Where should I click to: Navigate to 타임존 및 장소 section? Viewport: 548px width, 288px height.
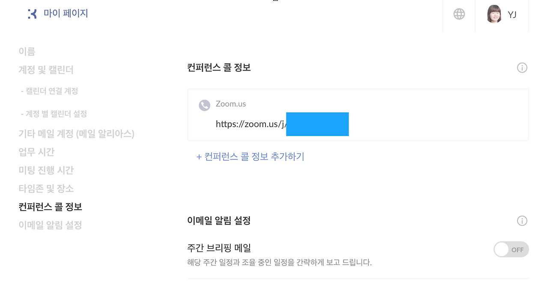[x=46, y=188]
